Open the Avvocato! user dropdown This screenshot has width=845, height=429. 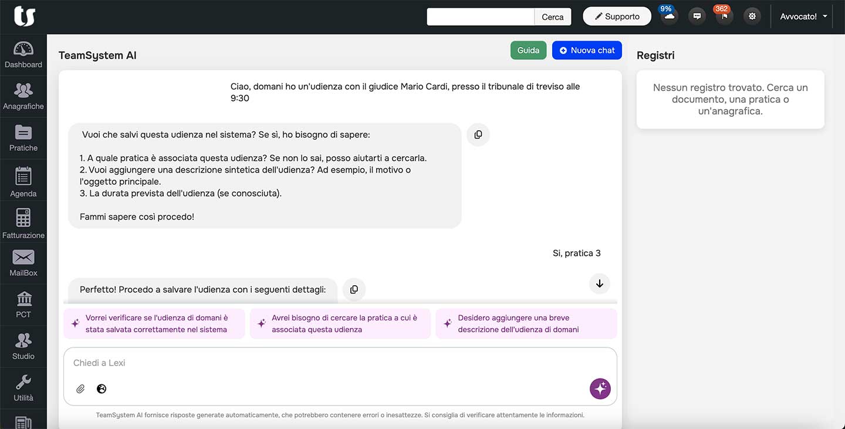[803, 16]
